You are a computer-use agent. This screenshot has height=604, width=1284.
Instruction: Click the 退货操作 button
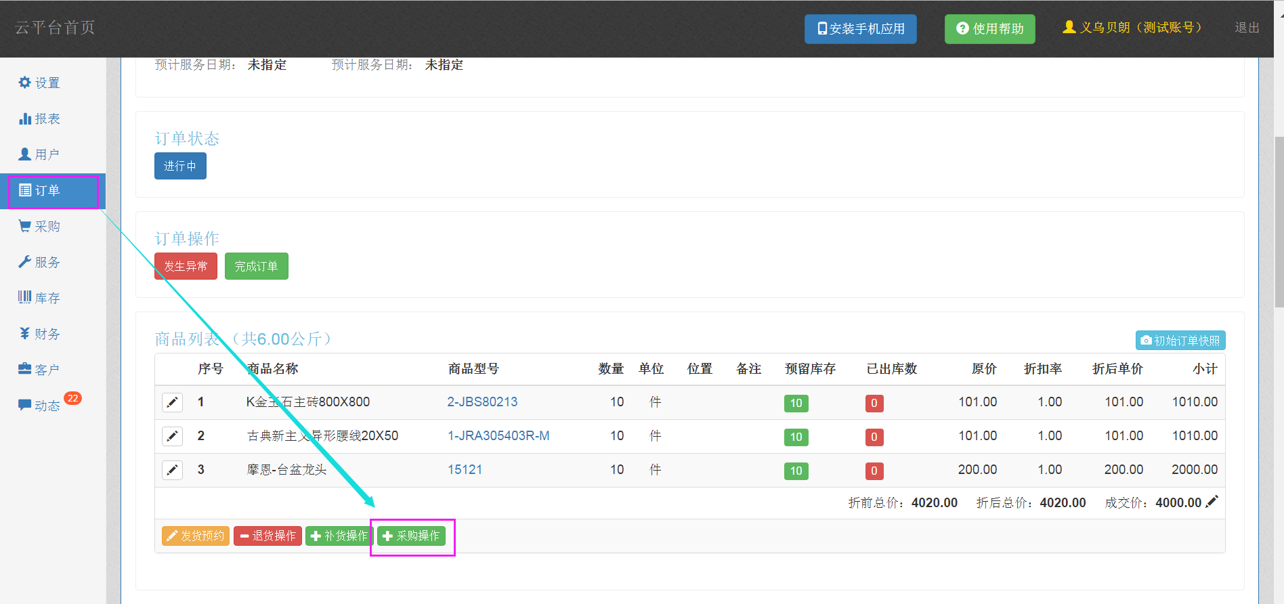(x=267, y=536)
